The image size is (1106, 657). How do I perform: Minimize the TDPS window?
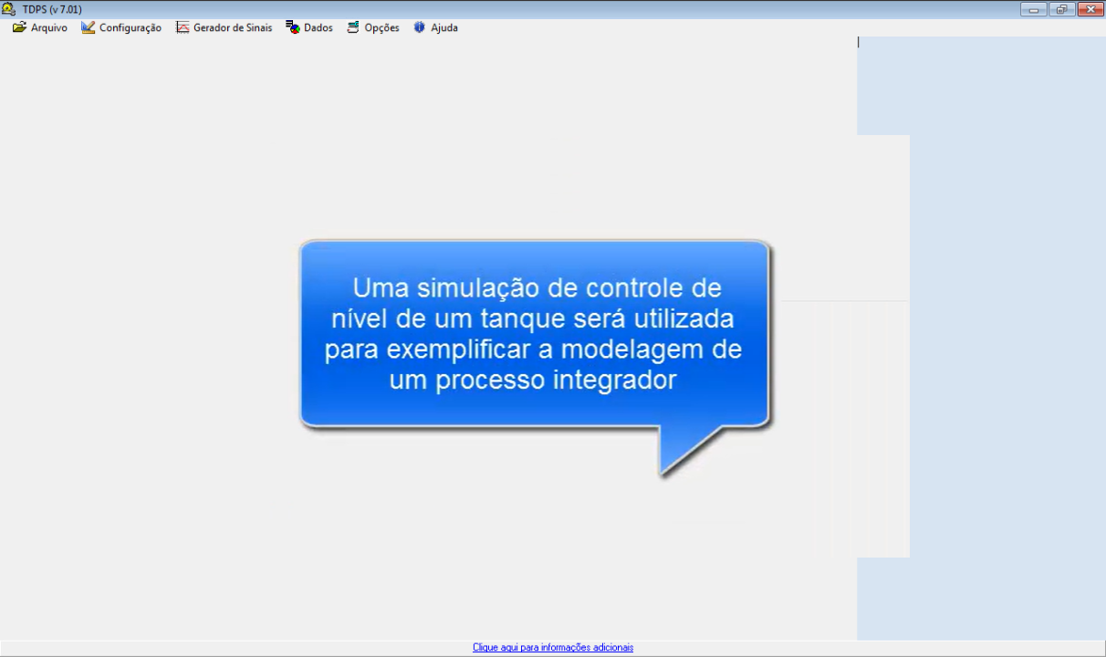click(1034, 9)
